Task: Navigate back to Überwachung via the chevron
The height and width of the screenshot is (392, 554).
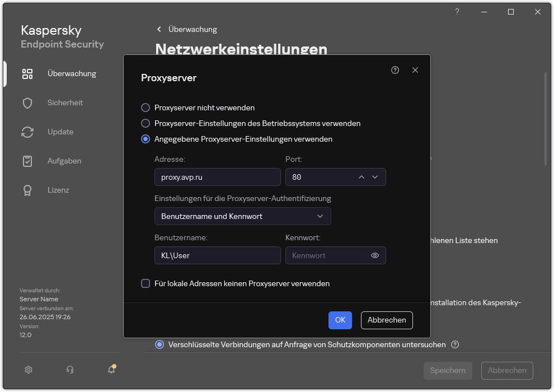Action: (159, 29)
